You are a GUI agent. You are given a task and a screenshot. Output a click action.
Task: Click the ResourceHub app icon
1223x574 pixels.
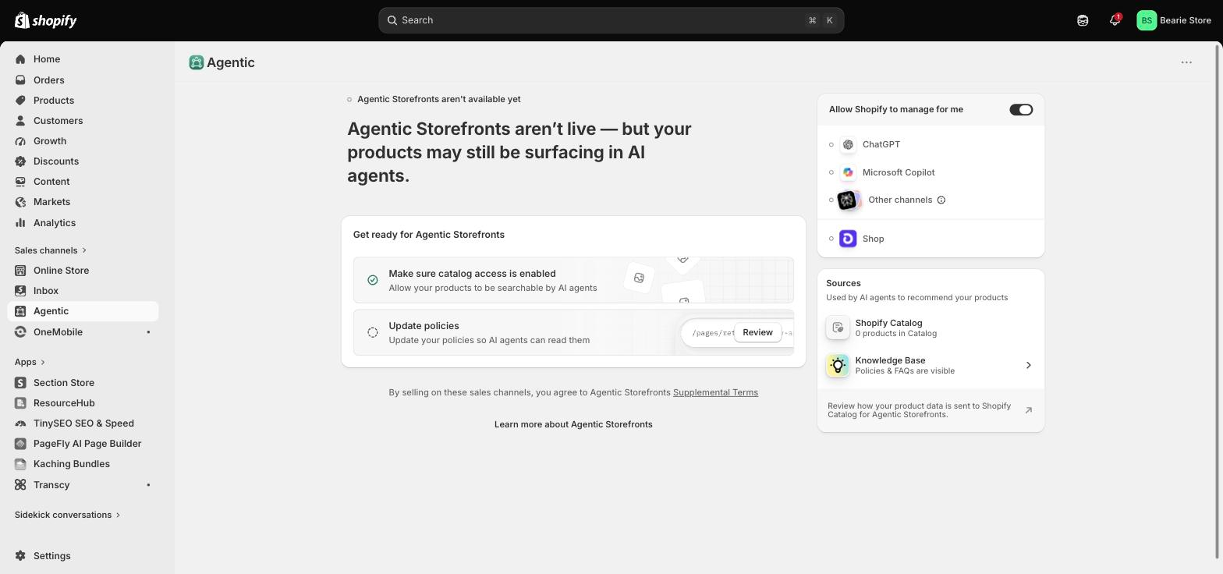pos(20,403)
